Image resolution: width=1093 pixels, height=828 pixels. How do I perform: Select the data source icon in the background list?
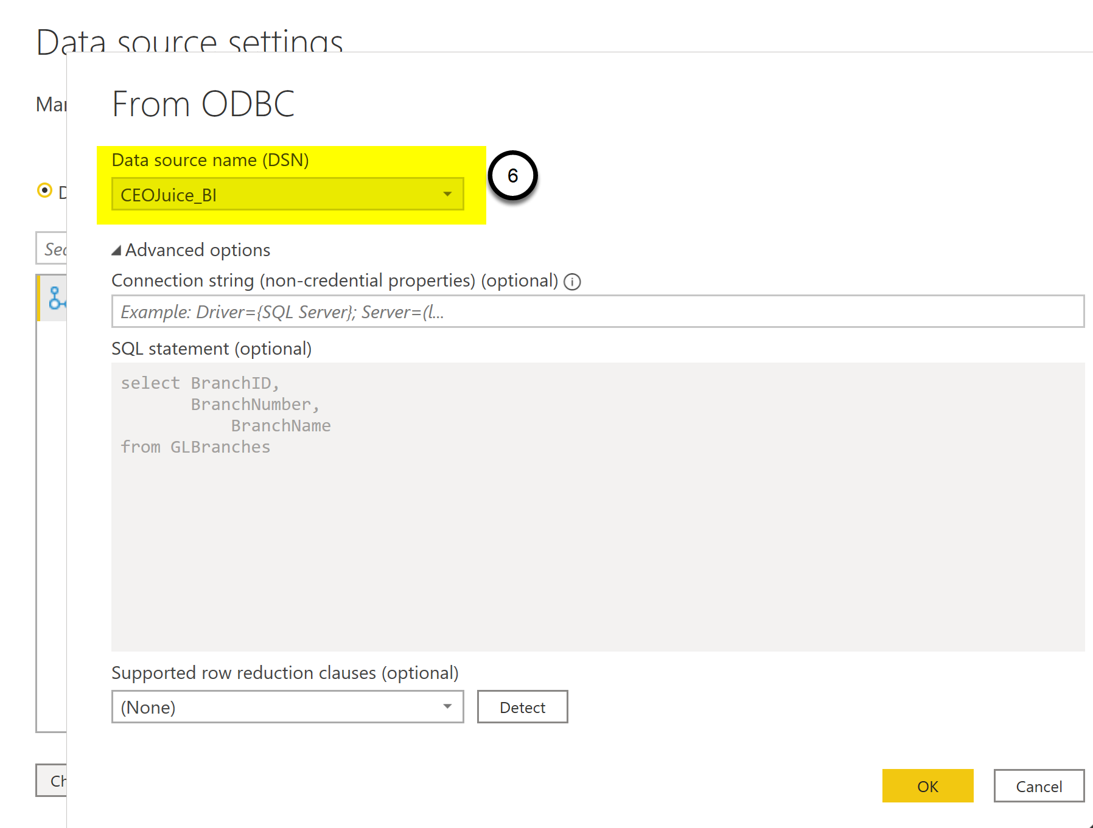(x=57, y=298)
